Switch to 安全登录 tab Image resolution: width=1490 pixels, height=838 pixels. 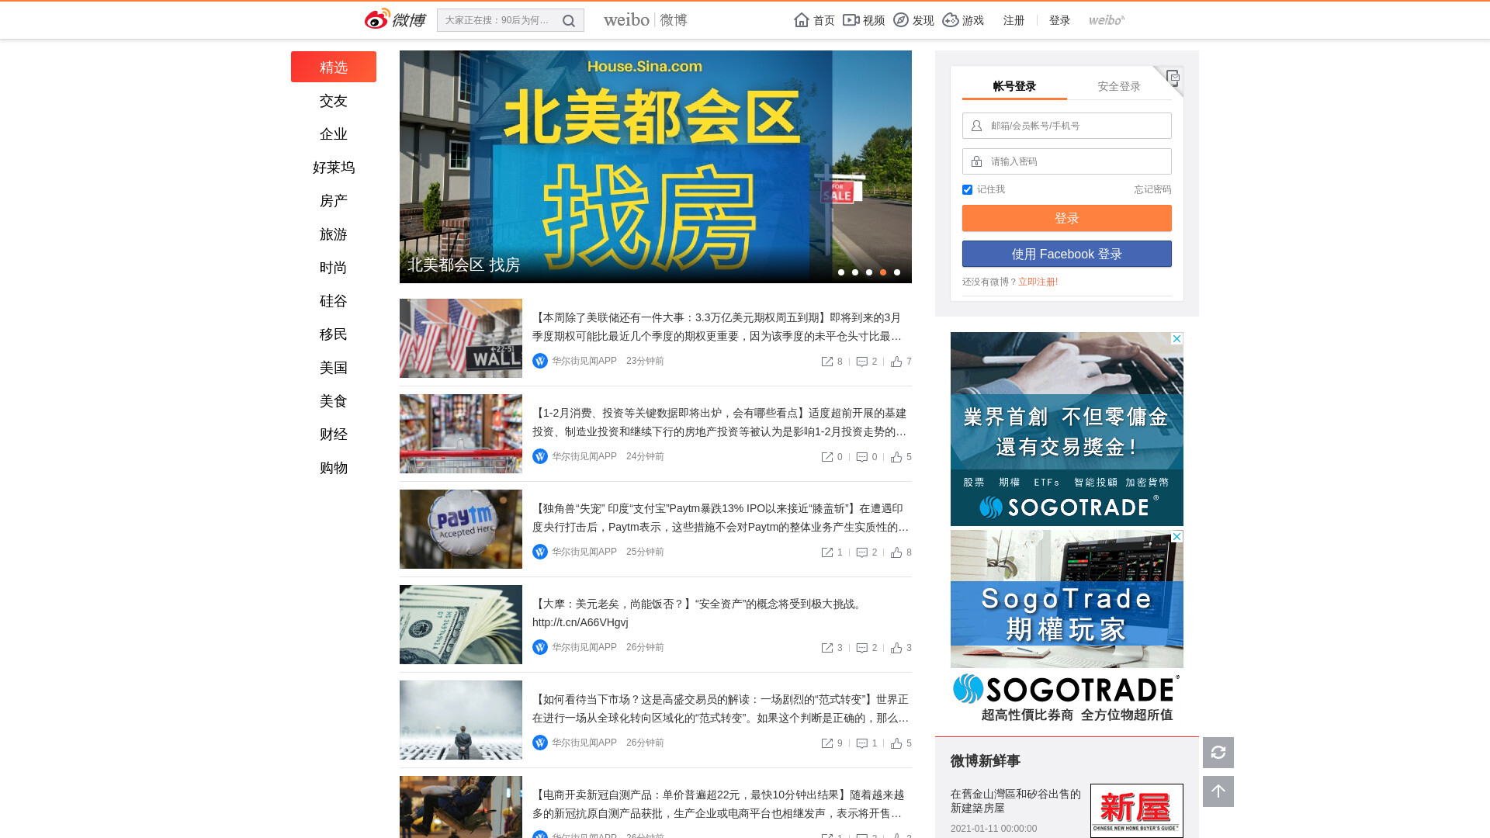(1119, 86)
